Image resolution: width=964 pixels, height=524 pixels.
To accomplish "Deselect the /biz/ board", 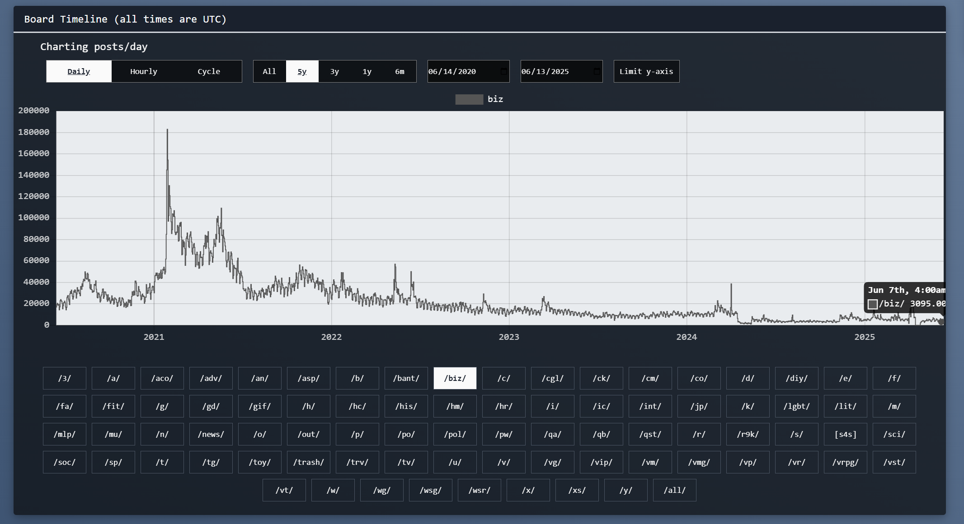I will [455, 378].
